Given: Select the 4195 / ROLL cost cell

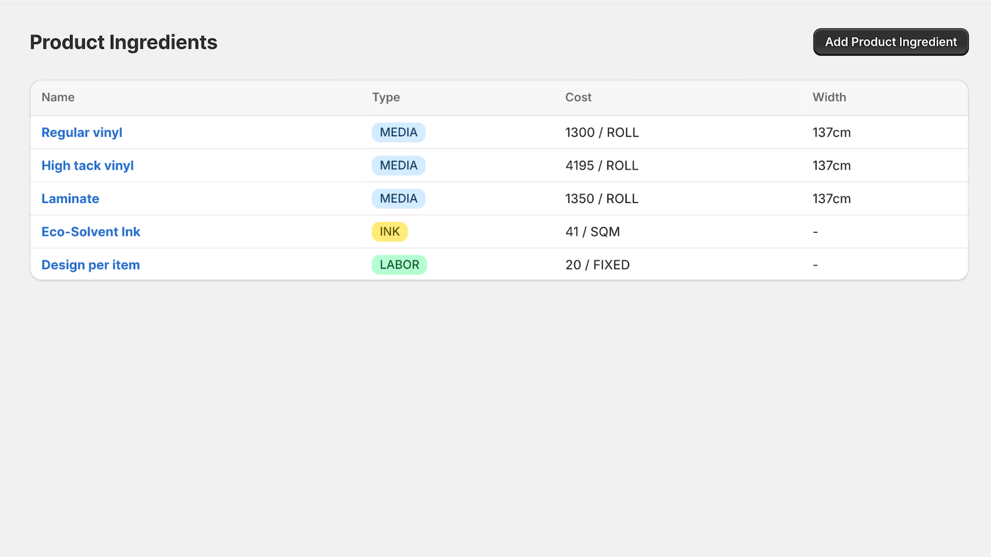Looking at the screenshot, I should click(602, 165).
